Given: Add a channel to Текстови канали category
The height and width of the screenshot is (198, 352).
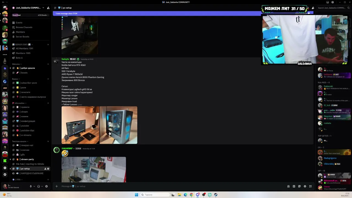Looking at the screenshot, I should click(48, 141).
